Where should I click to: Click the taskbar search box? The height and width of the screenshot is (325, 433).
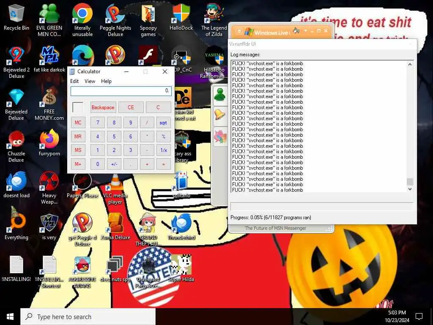tap(88, 317)
